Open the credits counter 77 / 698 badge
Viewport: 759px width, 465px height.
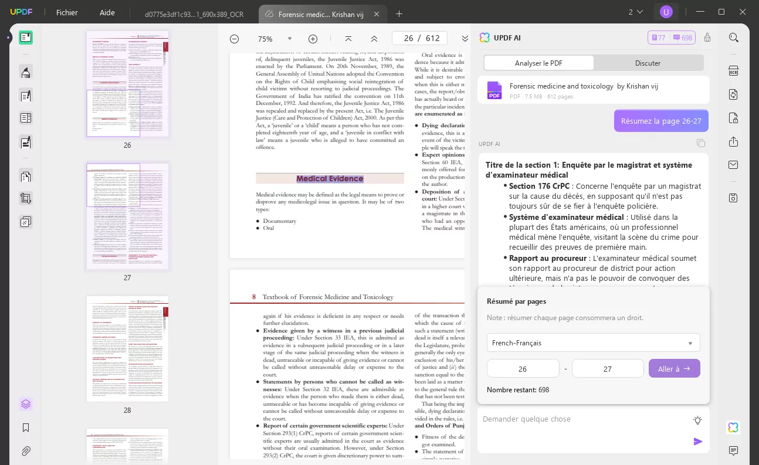pyautogui.click(x=672, y=38)
